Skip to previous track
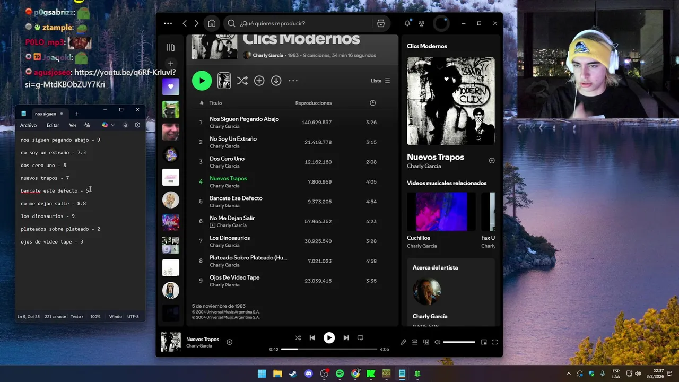Viewport: 679px width, 382px height. click(312, 338)
